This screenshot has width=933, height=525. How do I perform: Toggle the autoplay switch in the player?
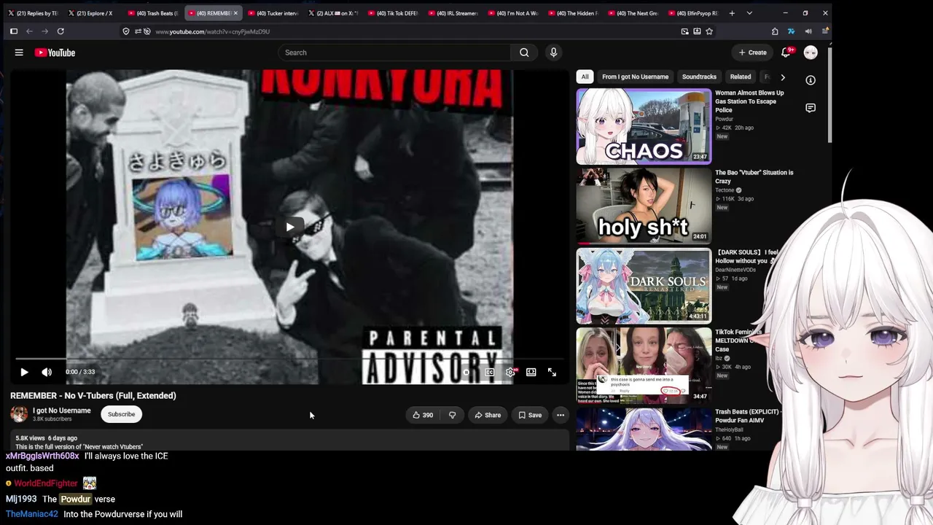click(468, 372)
